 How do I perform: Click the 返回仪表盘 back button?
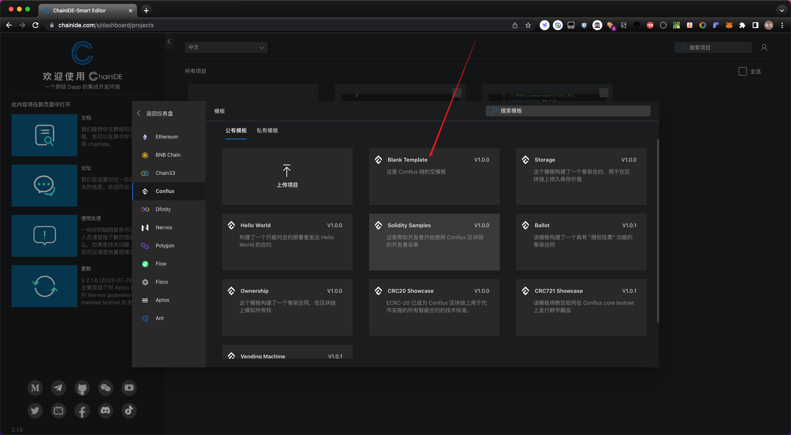pyautogui.click(x=155, y=113)
